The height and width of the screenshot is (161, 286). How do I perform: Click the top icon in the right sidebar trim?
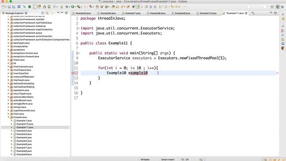pos(283,14)
